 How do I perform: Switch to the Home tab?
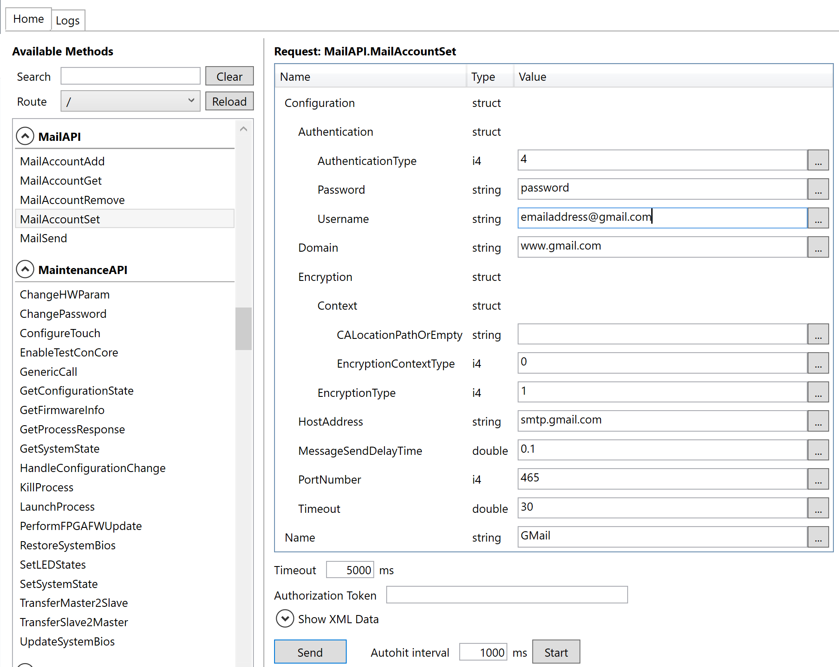coord(28,19)
